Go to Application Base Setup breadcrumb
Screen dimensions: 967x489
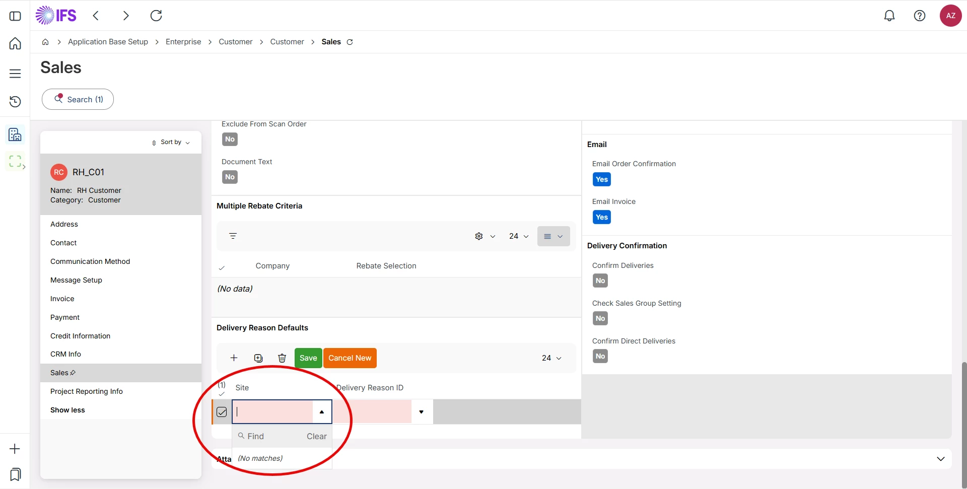108,42
